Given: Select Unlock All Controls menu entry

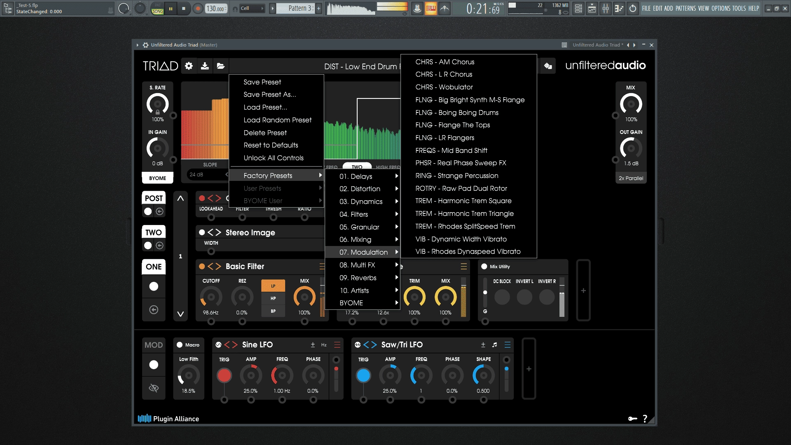Looking at the screenshot, I should click(276, 158).
